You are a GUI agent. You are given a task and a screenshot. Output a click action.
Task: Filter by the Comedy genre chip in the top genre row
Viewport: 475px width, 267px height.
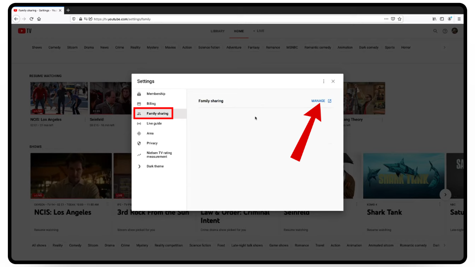coord(54,47)
